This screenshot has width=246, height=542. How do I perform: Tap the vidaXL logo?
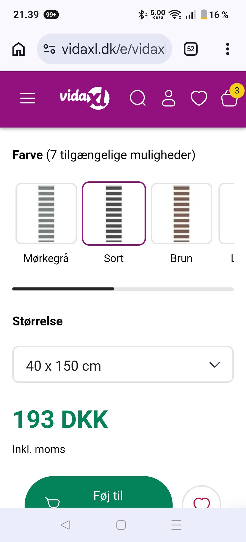tap(85, 98)
